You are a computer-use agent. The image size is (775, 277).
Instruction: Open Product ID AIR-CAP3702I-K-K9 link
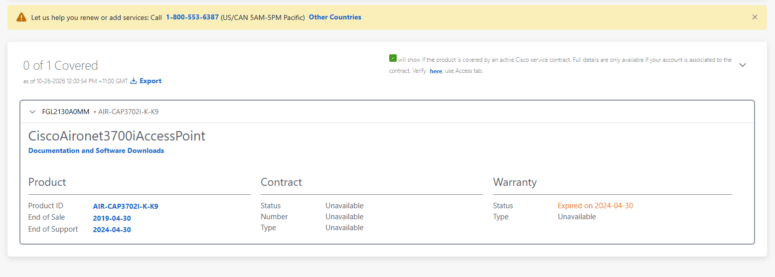(x=126, y=206)
